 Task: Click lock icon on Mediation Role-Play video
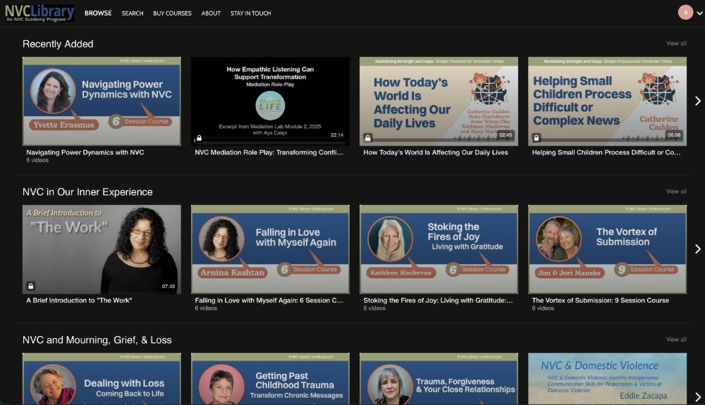pyautogui.click(x=200, y=138)
